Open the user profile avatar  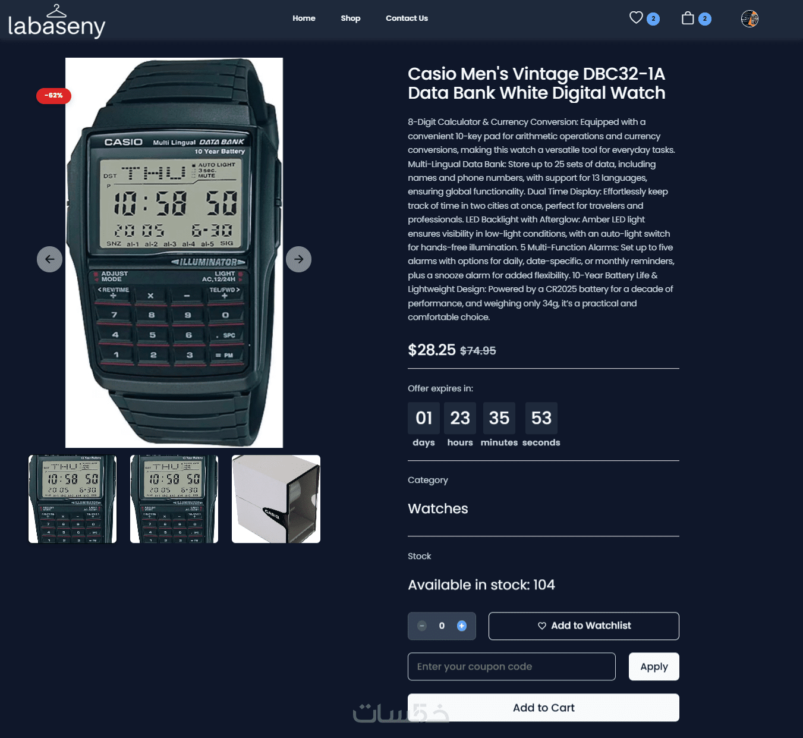[x=750, y=18]
